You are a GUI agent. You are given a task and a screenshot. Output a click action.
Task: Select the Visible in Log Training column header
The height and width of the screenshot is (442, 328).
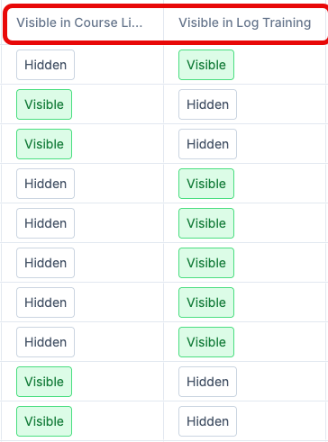click(245, 23)
